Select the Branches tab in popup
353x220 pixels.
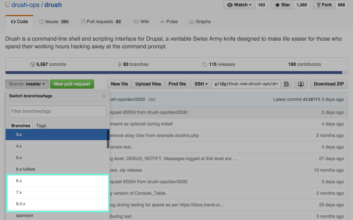coord(21,125)
